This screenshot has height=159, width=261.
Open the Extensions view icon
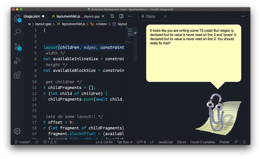coord(17,75)
